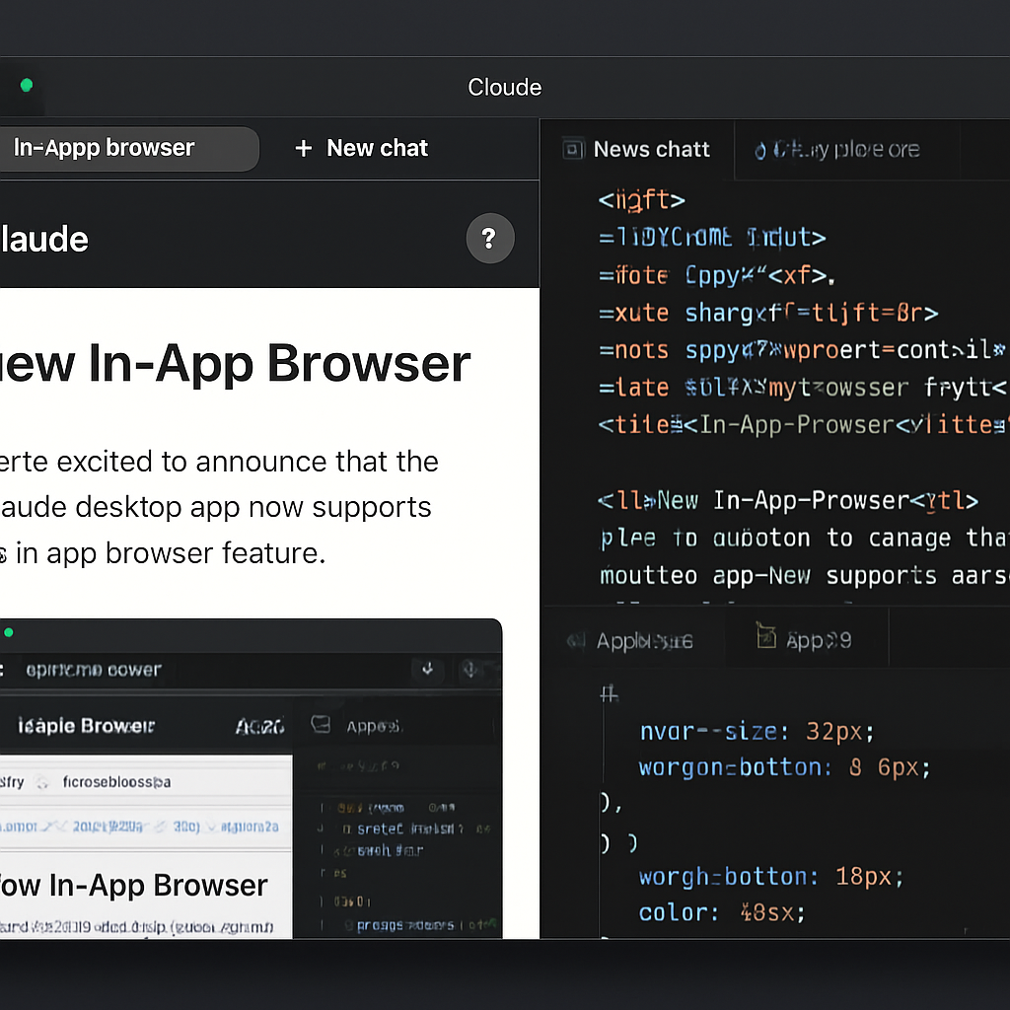This screenshot has width=1010, height=1010.
Task: Click the 'color: 48sx;' CSS line
Action: click(x=721, y=912)
